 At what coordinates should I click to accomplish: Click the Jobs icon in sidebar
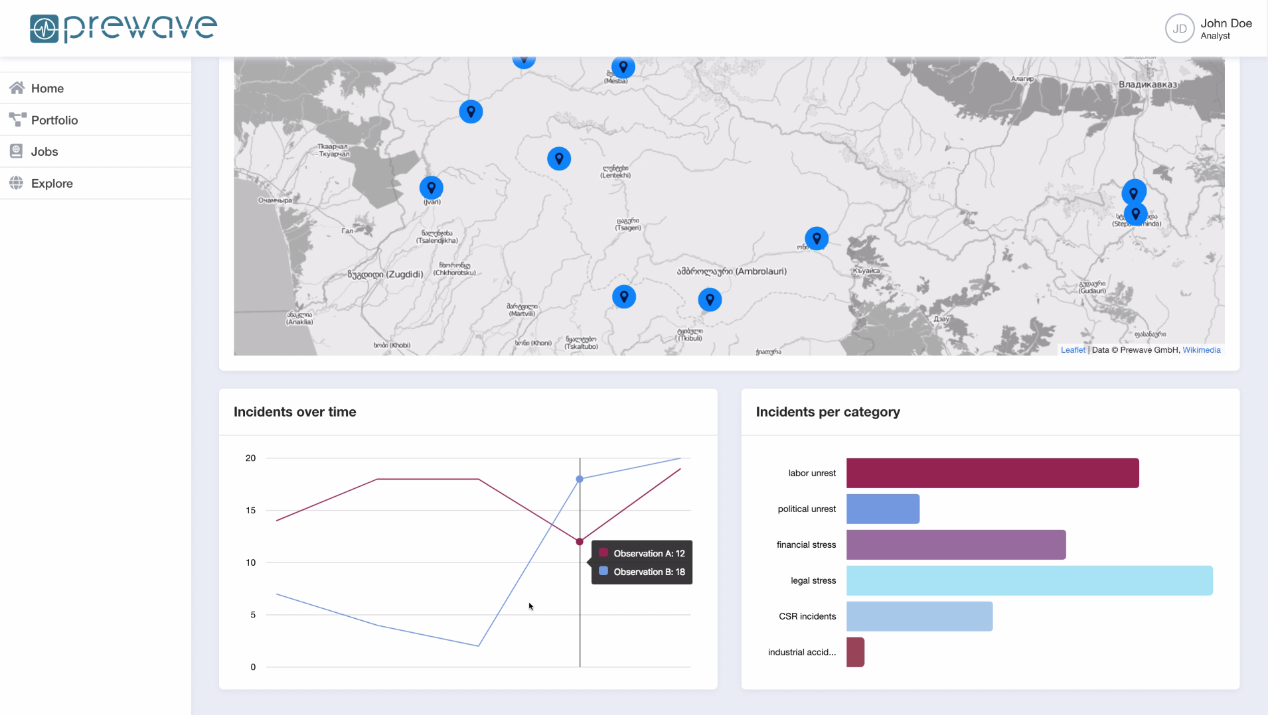[x=17, y=151]
